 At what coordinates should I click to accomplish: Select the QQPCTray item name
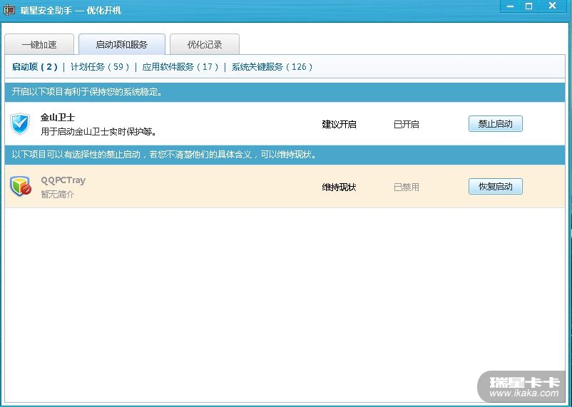[63, 180]
